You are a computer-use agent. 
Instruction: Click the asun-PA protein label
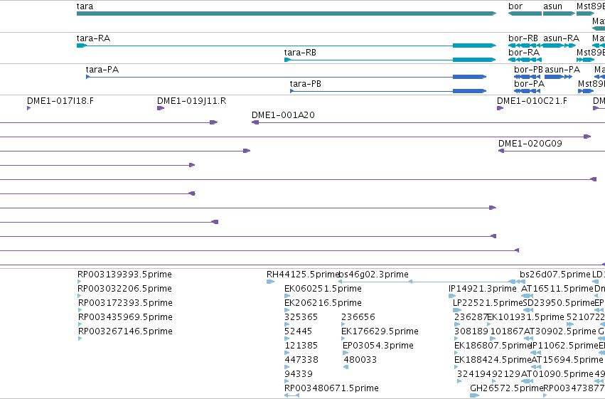562,70
